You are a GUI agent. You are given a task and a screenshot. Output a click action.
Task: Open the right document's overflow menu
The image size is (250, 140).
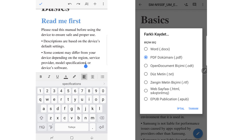[x=203, y=4]
